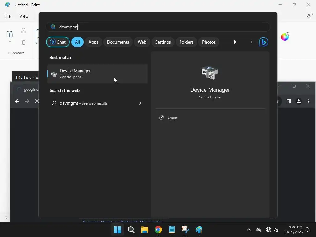
Task: Click the Open action for Device Manager
Action: tap(168, 118)
